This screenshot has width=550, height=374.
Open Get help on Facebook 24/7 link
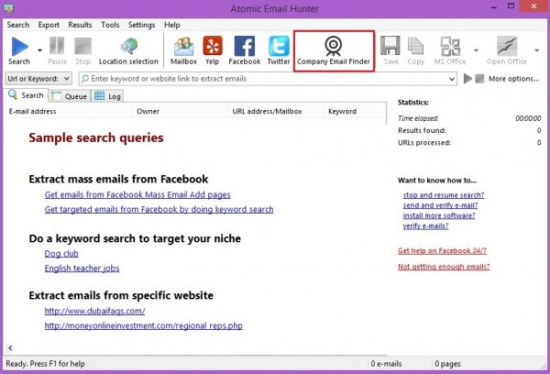[442, 251]
